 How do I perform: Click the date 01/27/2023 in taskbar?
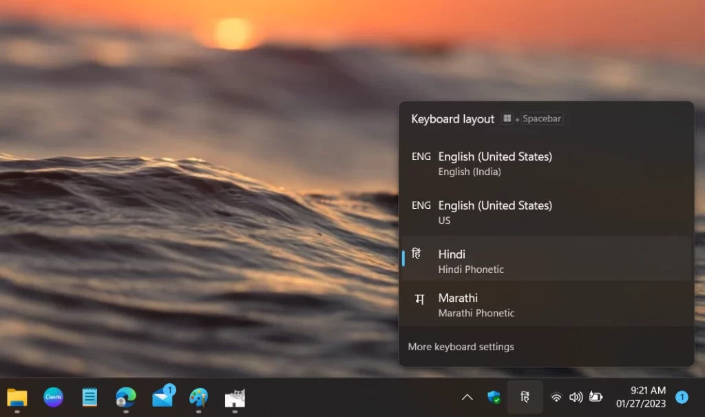641,403
